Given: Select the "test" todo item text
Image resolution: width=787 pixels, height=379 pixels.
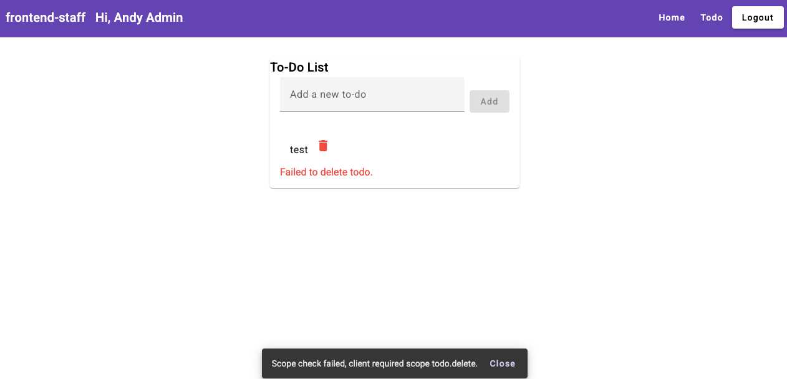Looking at the screenshot, I should (299, 150).
